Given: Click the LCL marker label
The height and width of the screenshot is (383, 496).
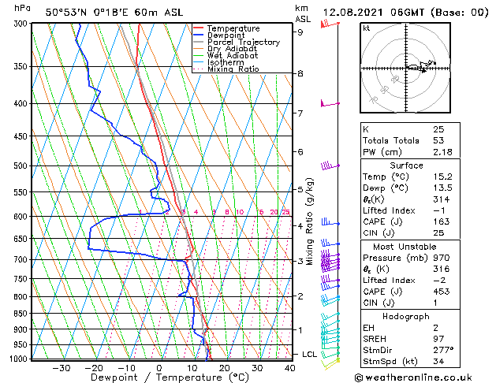Looking at the screenshot, I should tap(309, 355).
